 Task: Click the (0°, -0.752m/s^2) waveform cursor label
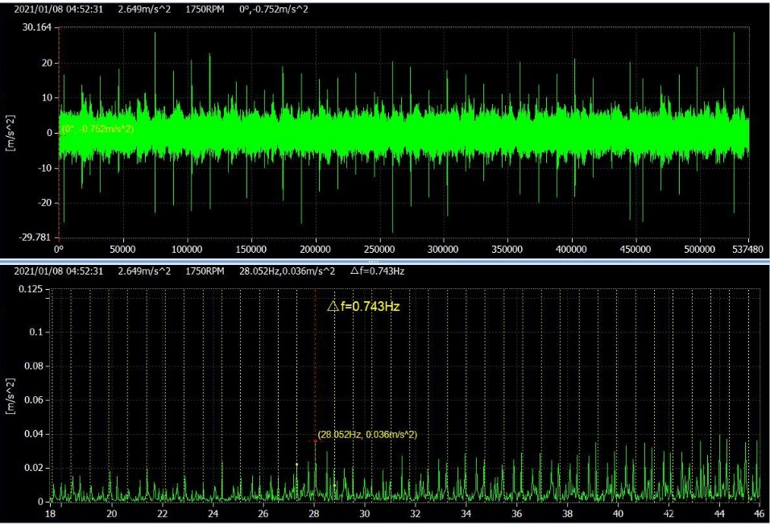[x=97, y=129]
